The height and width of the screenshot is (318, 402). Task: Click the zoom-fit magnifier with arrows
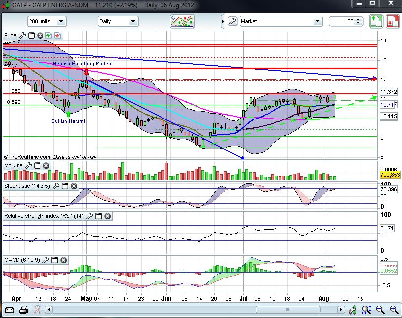[x=366, y=310]
